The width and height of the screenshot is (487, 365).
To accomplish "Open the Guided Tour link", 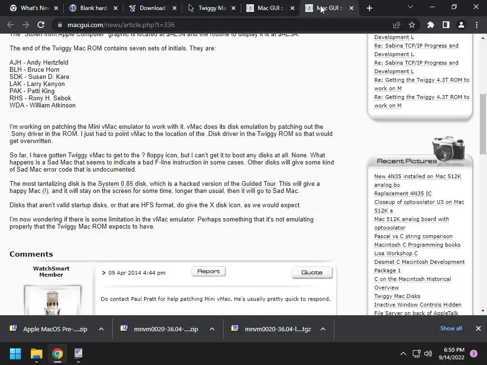I will (x=258, y=184).
